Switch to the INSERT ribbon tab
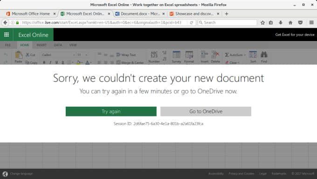The width and height of the screenshot is (317, 179). point(41,45)
